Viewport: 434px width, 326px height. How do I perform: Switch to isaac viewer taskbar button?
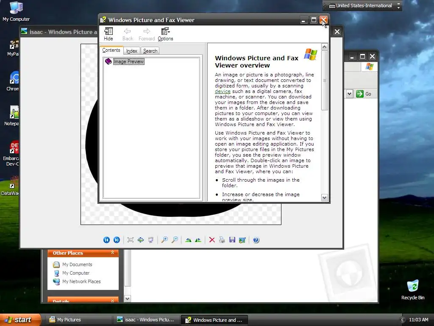tap(147, 320)
